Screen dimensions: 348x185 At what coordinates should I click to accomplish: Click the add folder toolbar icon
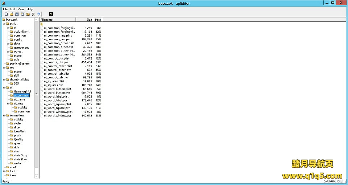[28, 14]
